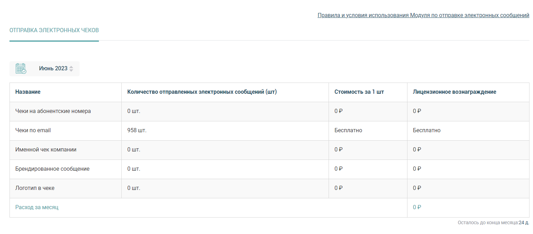This screenshot has height=234, width=533.
Task: Click Бесплатно in the Стоимость column
Action: point(348,130)
